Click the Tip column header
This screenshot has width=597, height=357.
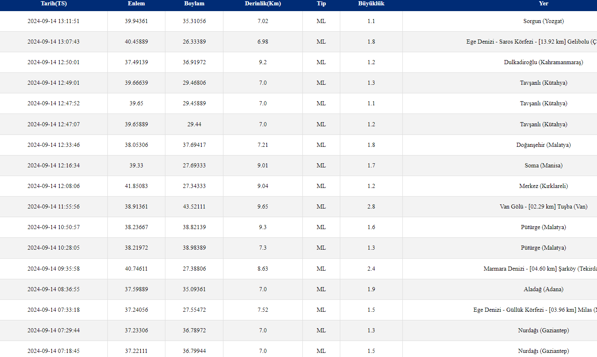click(x=321, y=3)
